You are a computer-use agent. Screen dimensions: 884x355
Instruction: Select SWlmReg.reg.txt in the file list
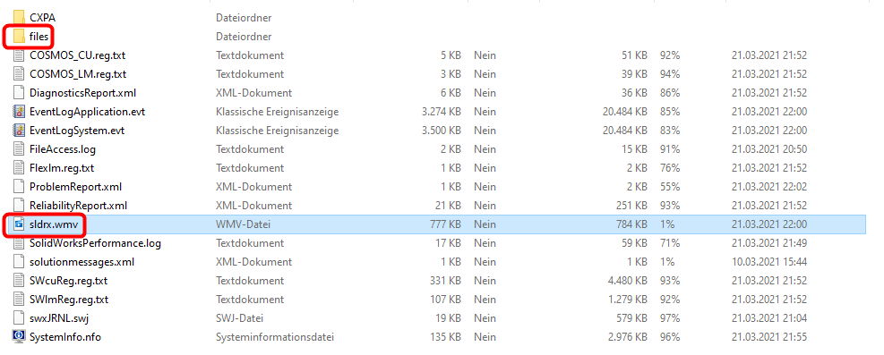(69, 300)
